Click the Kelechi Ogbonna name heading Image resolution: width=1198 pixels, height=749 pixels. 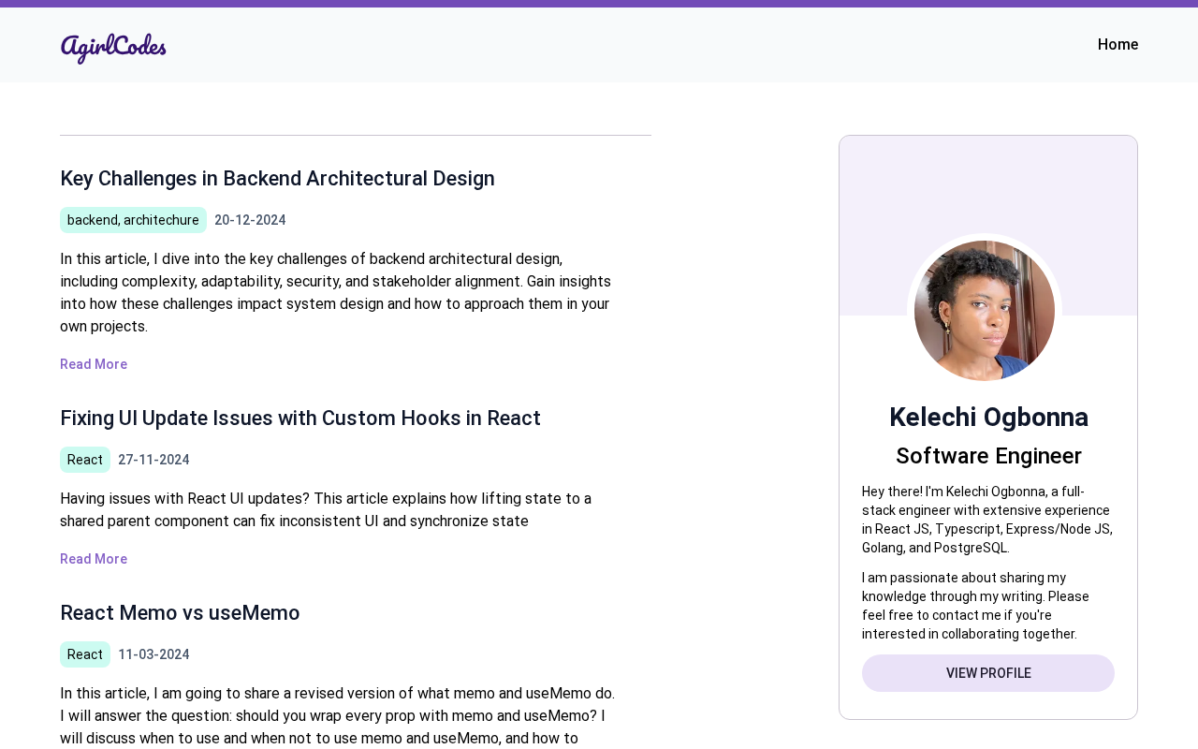coord(988,418)
